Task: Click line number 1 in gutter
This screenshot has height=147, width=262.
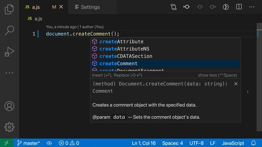Action: 34,34
